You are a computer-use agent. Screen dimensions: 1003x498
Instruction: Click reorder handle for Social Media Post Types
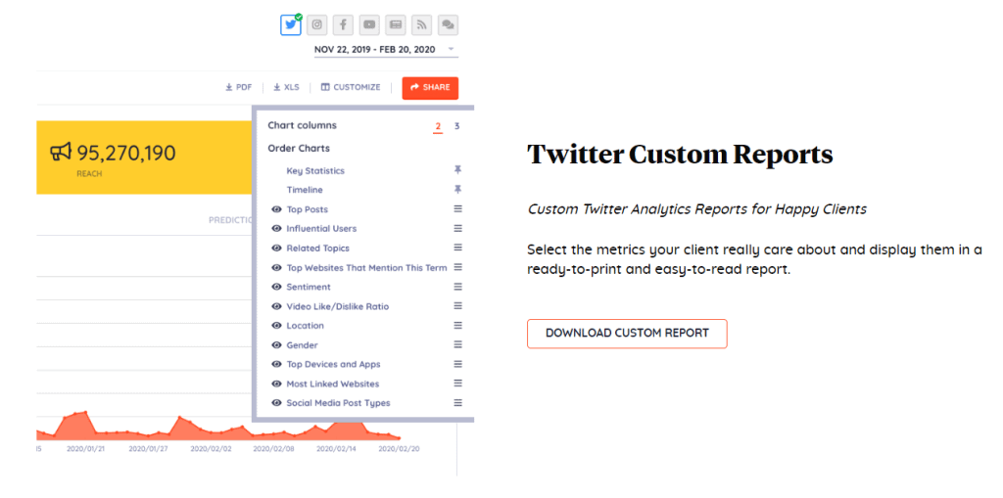coord(458,403)
